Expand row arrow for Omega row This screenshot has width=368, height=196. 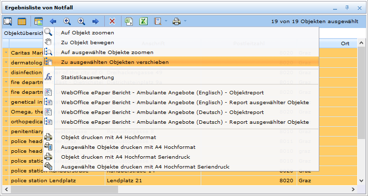6,112
